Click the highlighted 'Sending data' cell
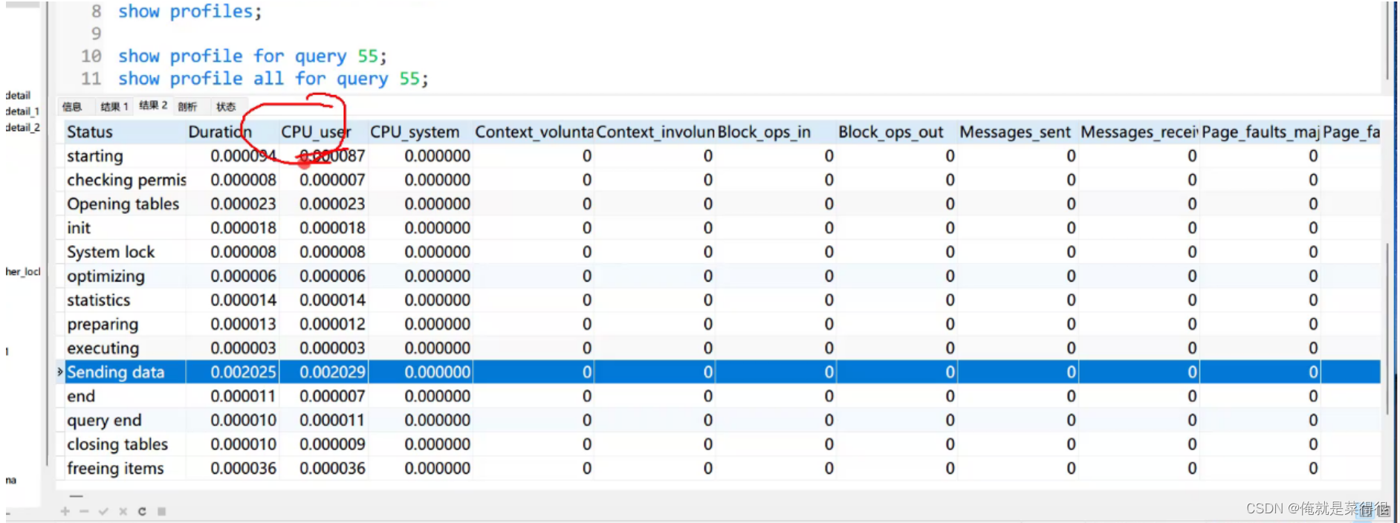Viewport: 1400px width, 523px height. point(125,372)
